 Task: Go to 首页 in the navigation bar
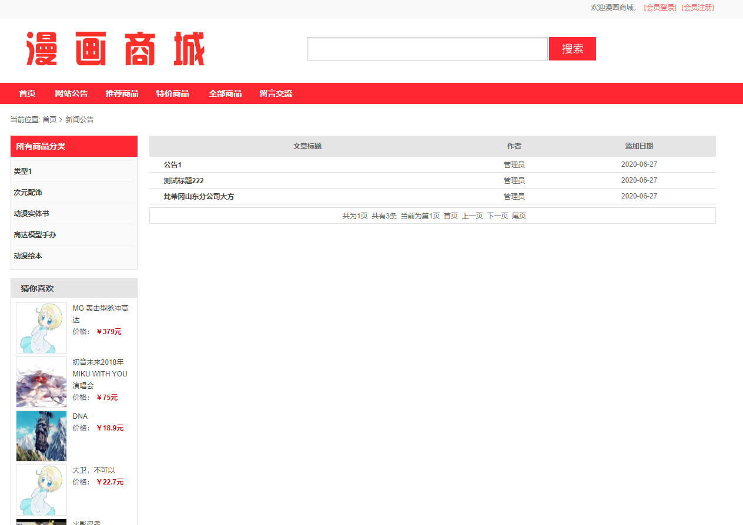pos(27,93)
